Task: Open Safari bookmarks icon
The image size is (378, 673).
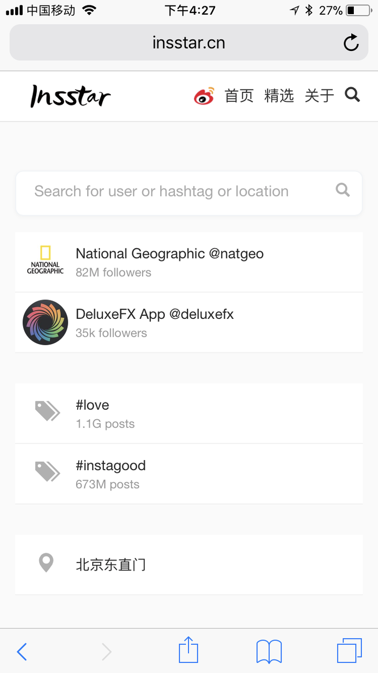Action: pos(269,651)
